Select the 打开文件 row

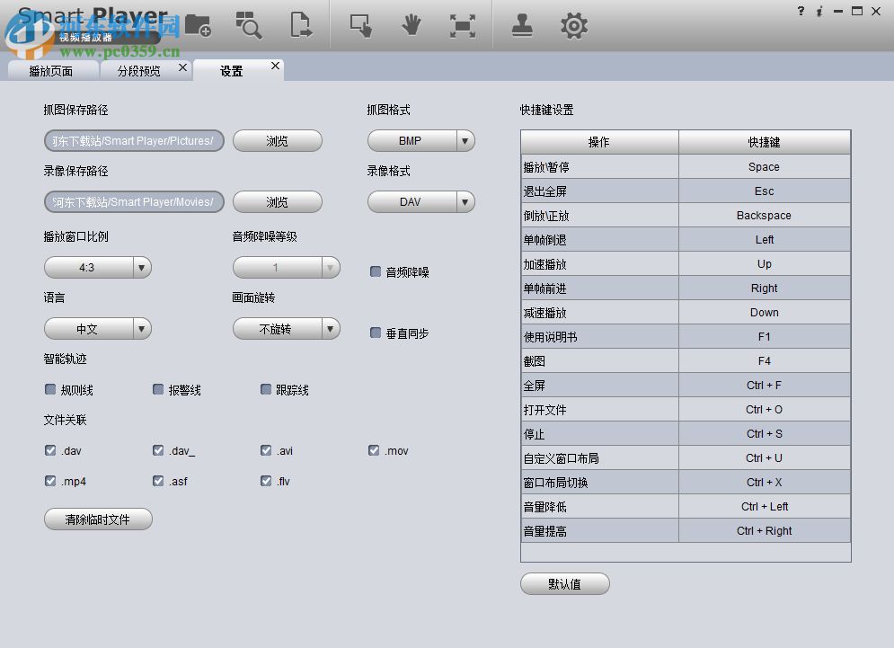click(x=686, y=409)
